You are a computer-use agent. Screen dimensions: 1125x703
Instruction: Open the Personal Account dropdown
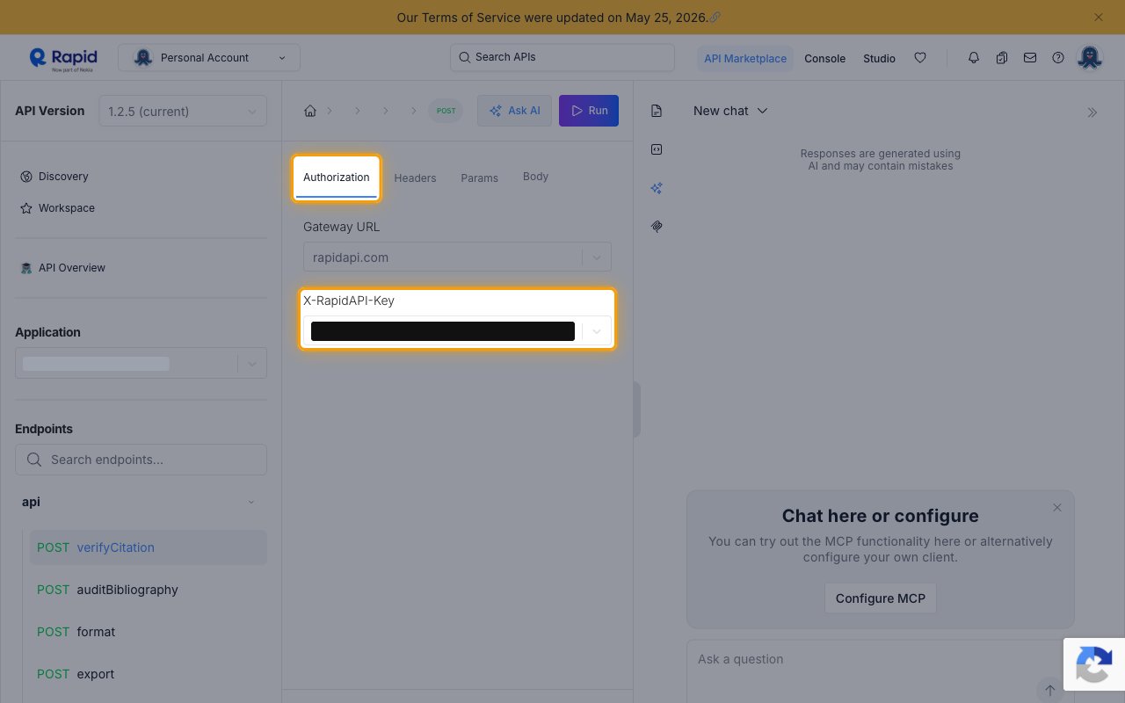pyautogui.click(x=209, y=58)
